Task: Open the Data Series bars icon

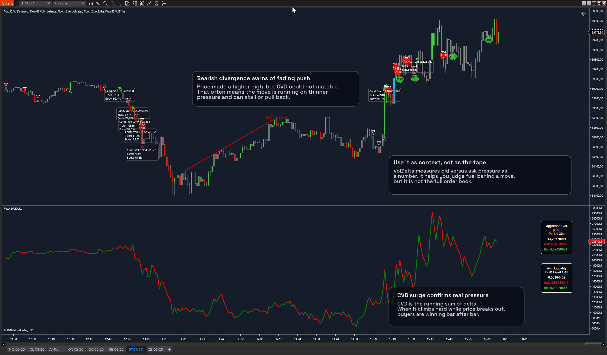Action: (x=142, y=3)
